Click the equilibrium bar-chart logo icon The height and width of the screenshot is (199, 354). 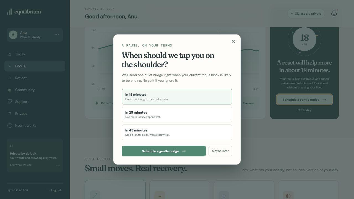(9, 12)
